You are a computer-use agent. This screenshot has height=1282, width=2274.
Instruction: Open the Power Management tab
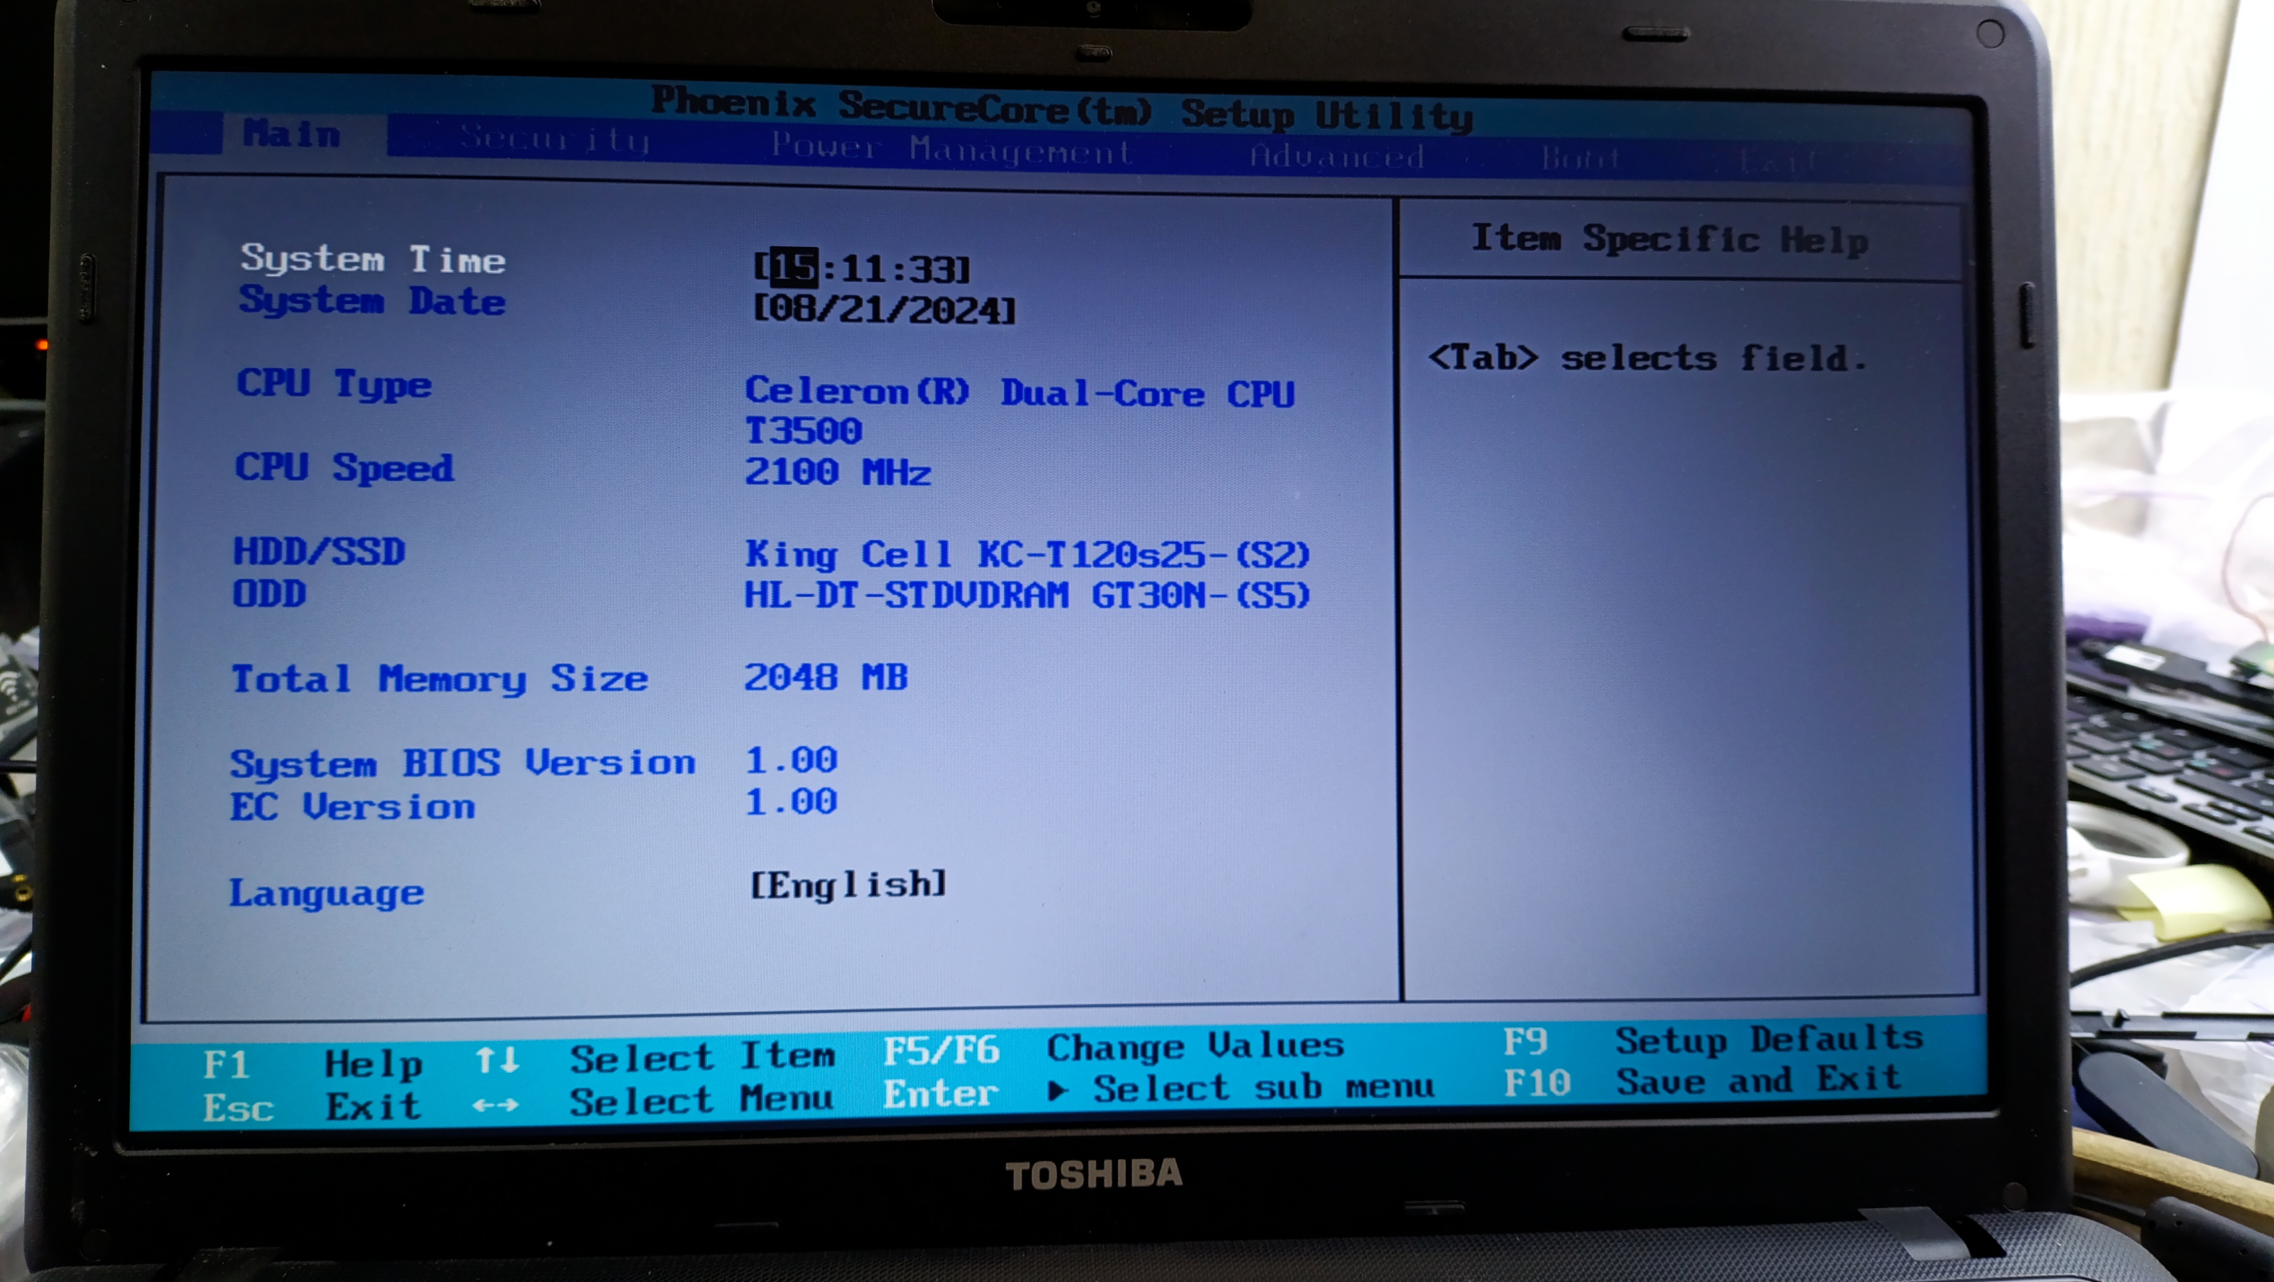tap(952, 149)
